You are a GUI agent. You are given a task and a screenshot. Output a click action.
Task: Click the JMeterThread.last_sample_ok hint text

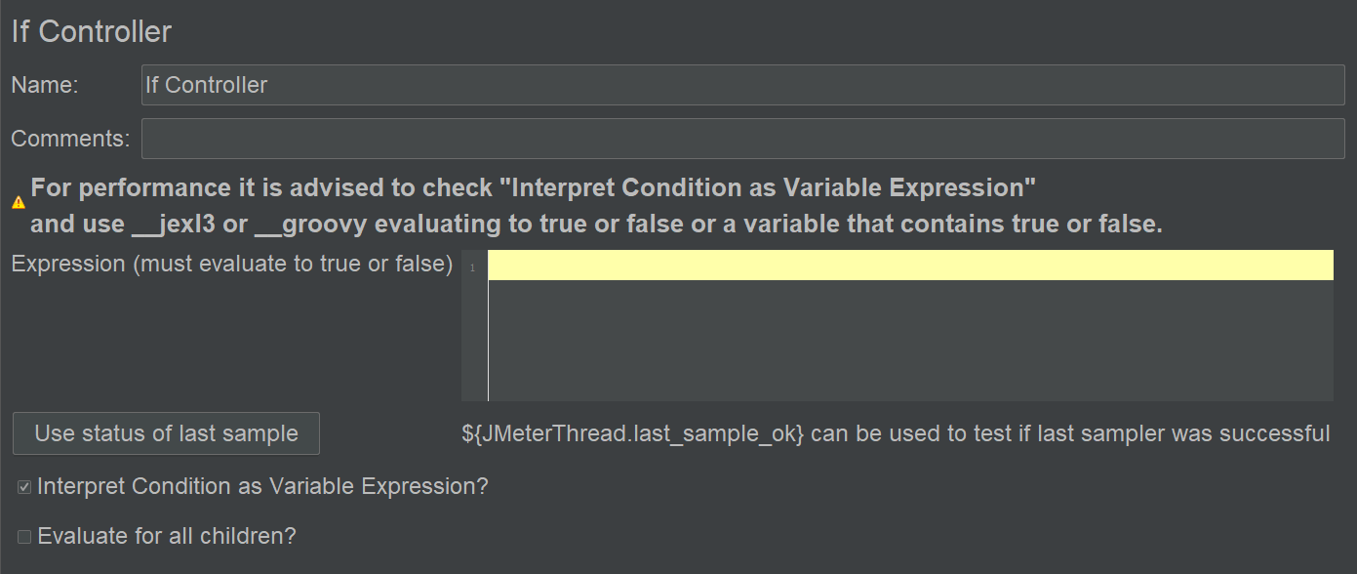coord(896,433)
